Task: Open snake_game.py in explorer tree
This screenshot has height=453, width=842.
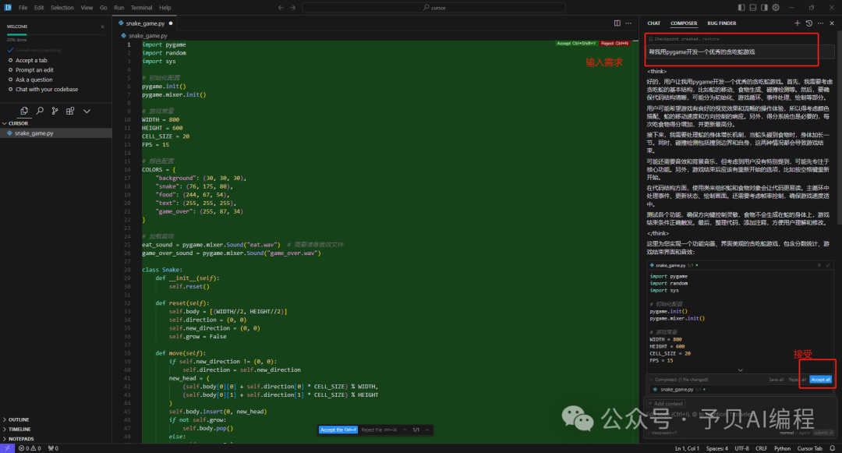Action: [56, 133]
